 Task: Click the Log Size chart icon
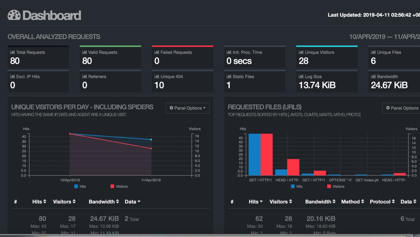[301, 77]
